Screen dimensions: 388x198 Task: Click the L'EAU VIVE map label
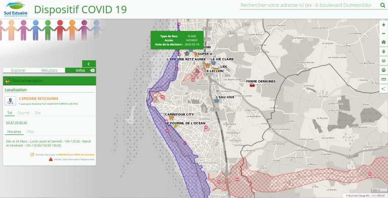pos(225,97)
